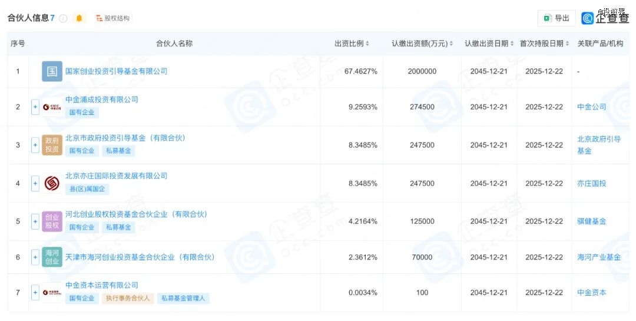Click 私募基金 tag under 北京市政府投资引导基金
The image size is (636, 321).
tap(118, 151)
